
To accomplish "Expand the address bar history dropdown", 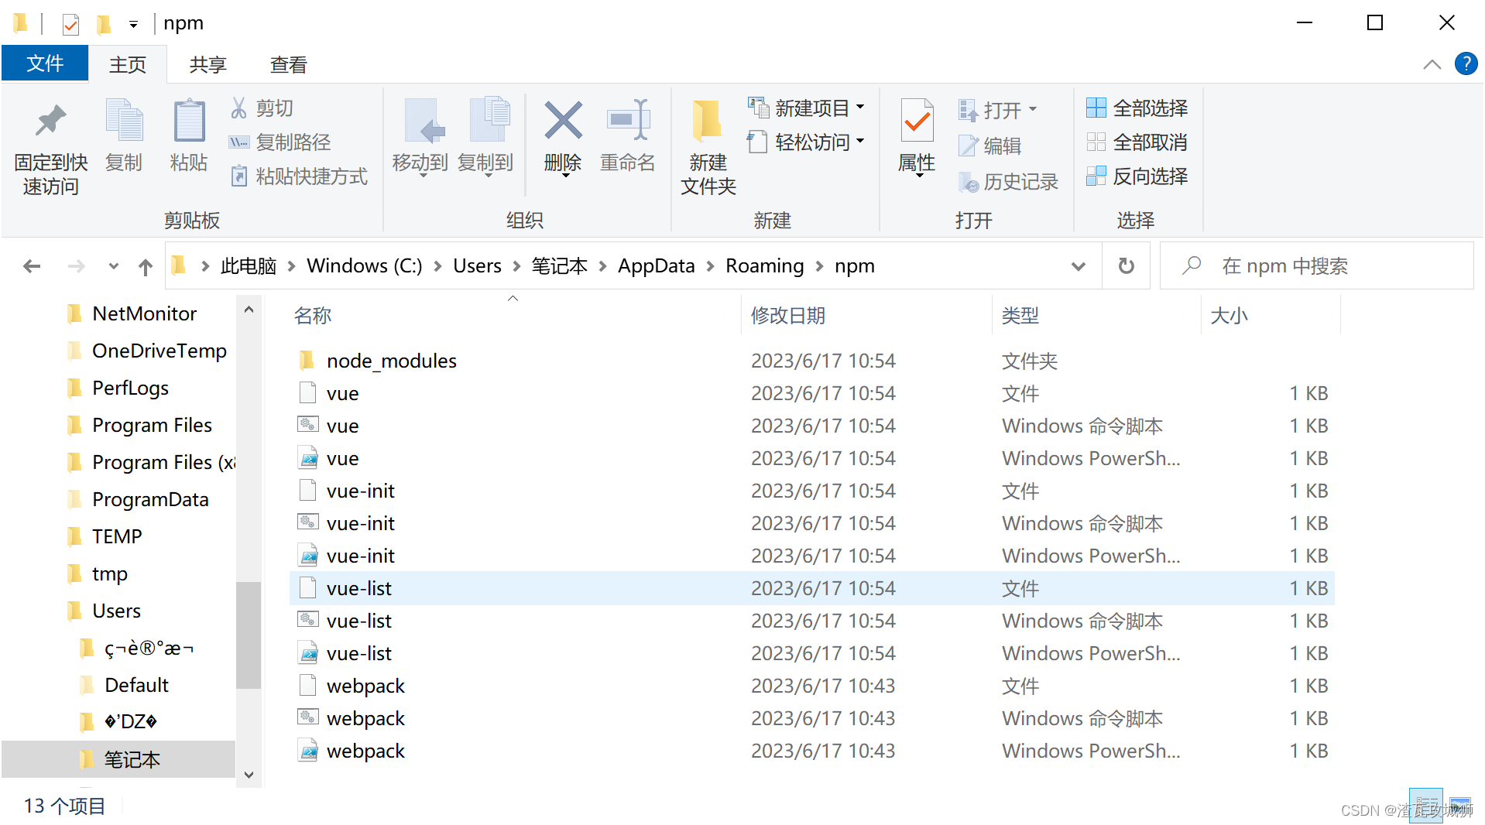I will [x=1078, y=266].
